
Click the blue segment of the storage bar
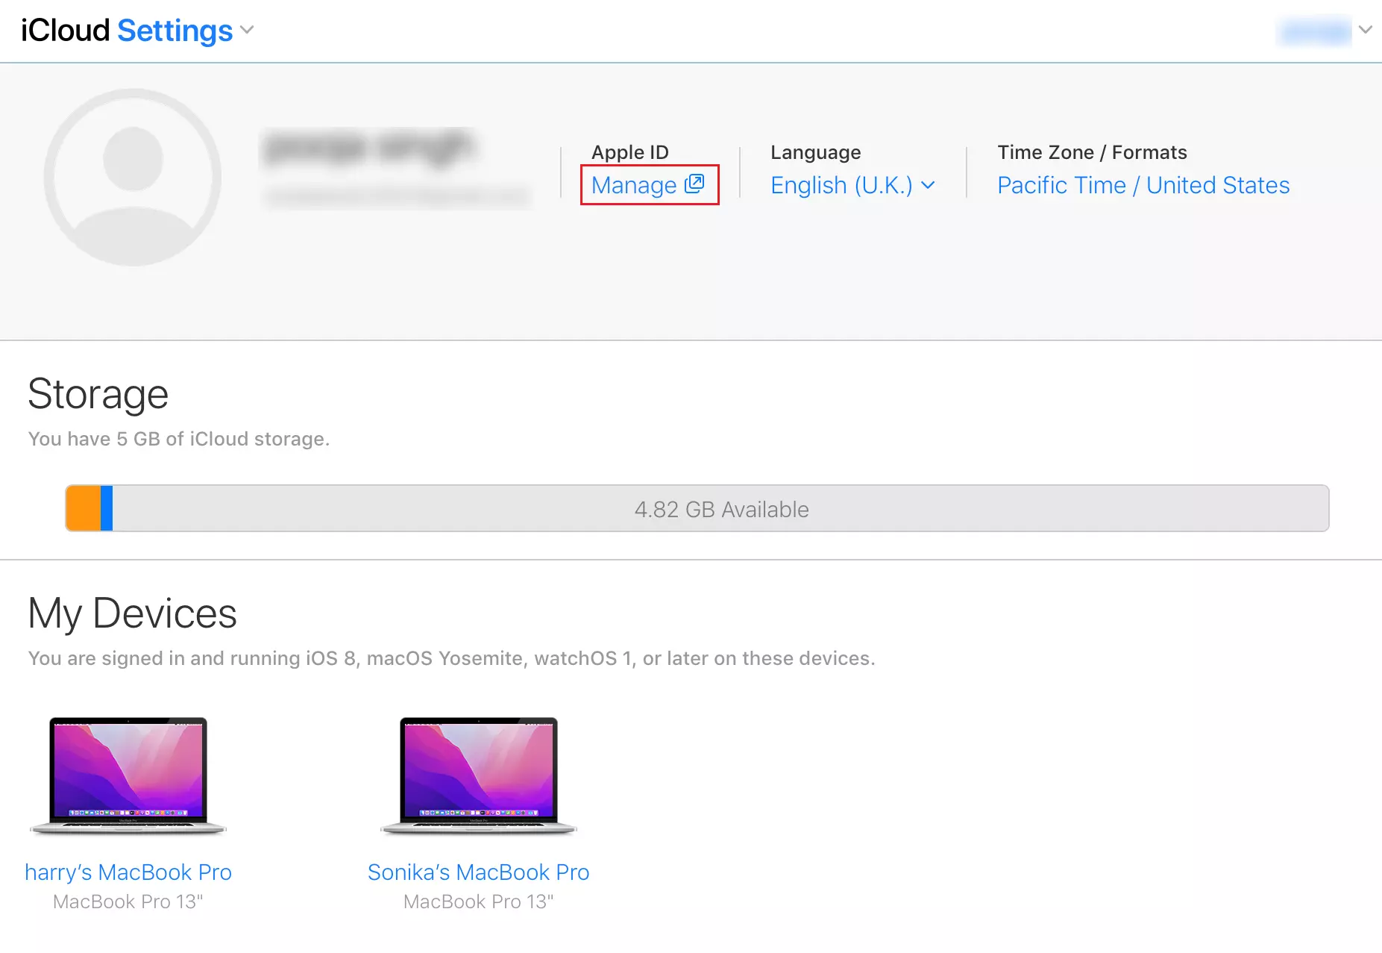(107, 508)
